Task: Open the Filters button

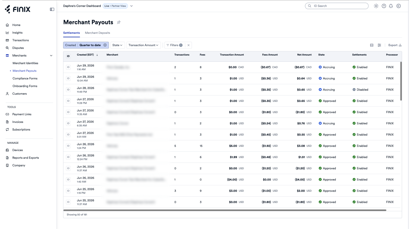Action: (174, 45)
